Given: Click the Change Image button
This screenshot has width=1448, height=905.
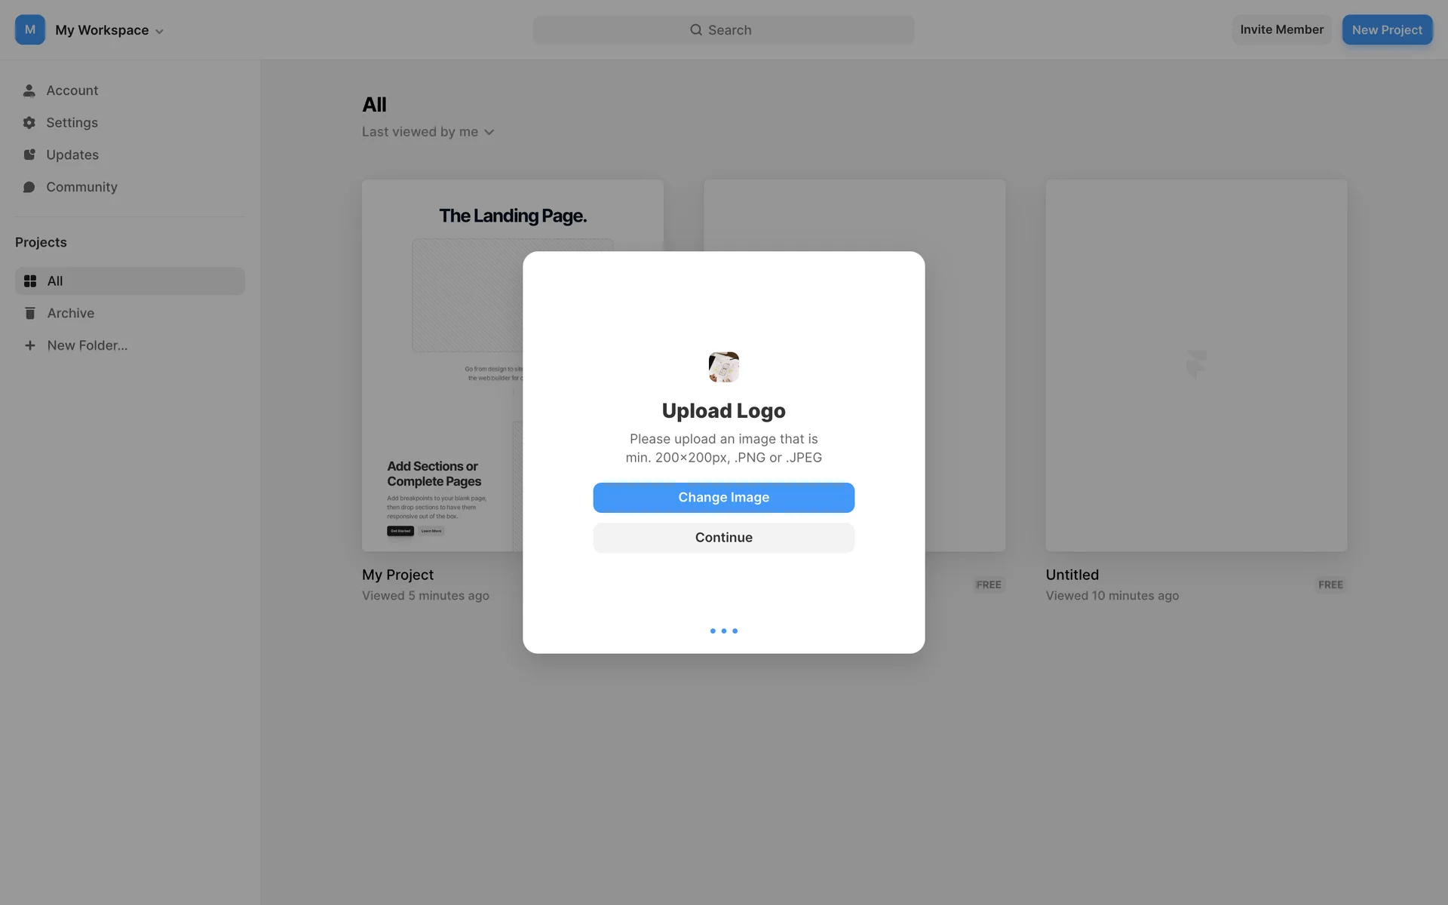Looking at the screenshot, I should click(x=724, y=498).
